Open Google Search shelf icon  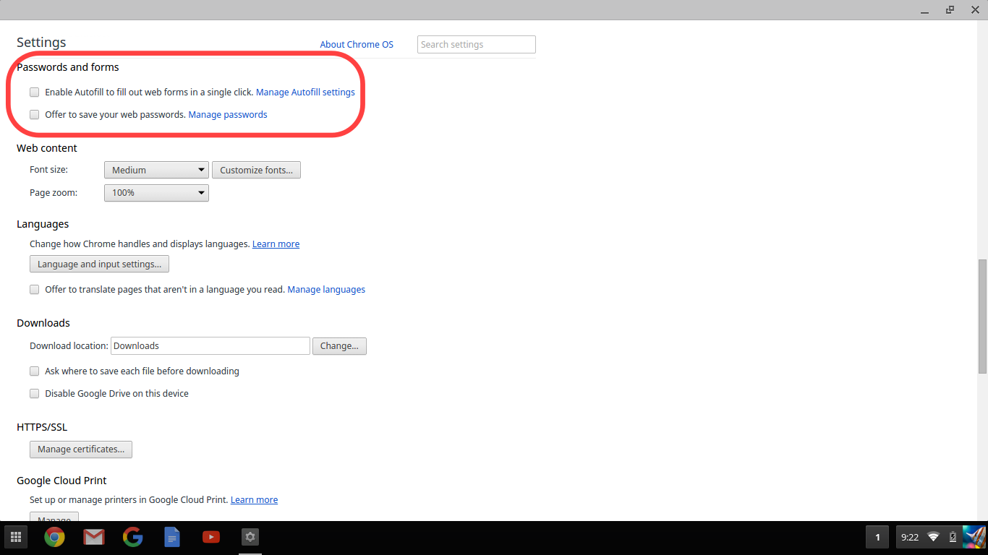[132, 537]
